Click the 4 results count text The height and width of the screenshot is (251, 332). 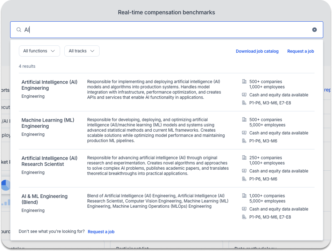click(27, 66)
